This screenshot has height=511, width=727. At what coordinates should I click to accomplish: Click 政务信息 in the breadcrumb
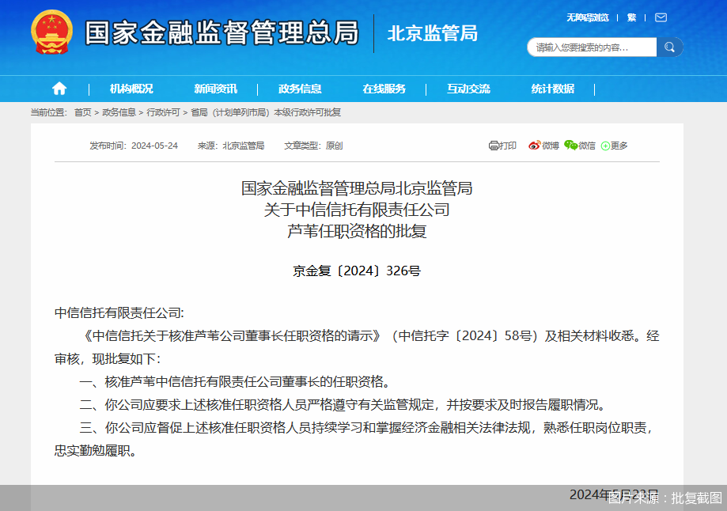pyautogui.click(x=119, y=112)
